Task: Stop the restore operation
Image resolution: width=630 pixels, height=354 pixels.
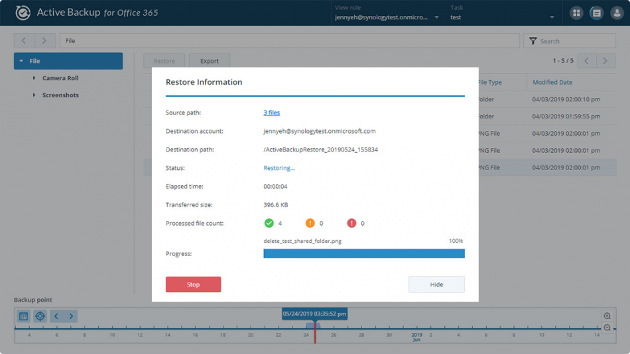Action: click(x=193, y=285)
